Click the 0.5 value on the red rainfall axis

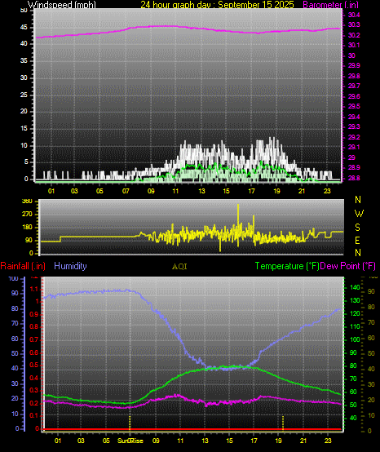(34, 366)
